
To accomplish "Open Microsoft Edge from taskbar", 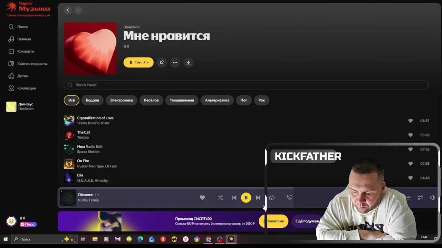I will point(140,239).
